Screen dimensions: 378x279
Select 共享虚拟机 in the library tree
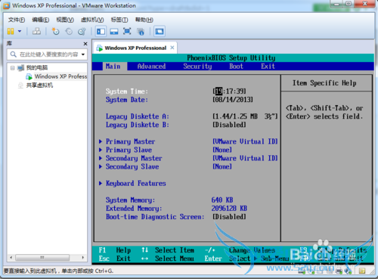(x=39, y=85)
